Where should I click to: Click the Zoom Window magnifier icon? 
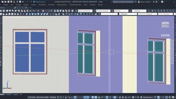pyautogui.click(x=49, y=11)
